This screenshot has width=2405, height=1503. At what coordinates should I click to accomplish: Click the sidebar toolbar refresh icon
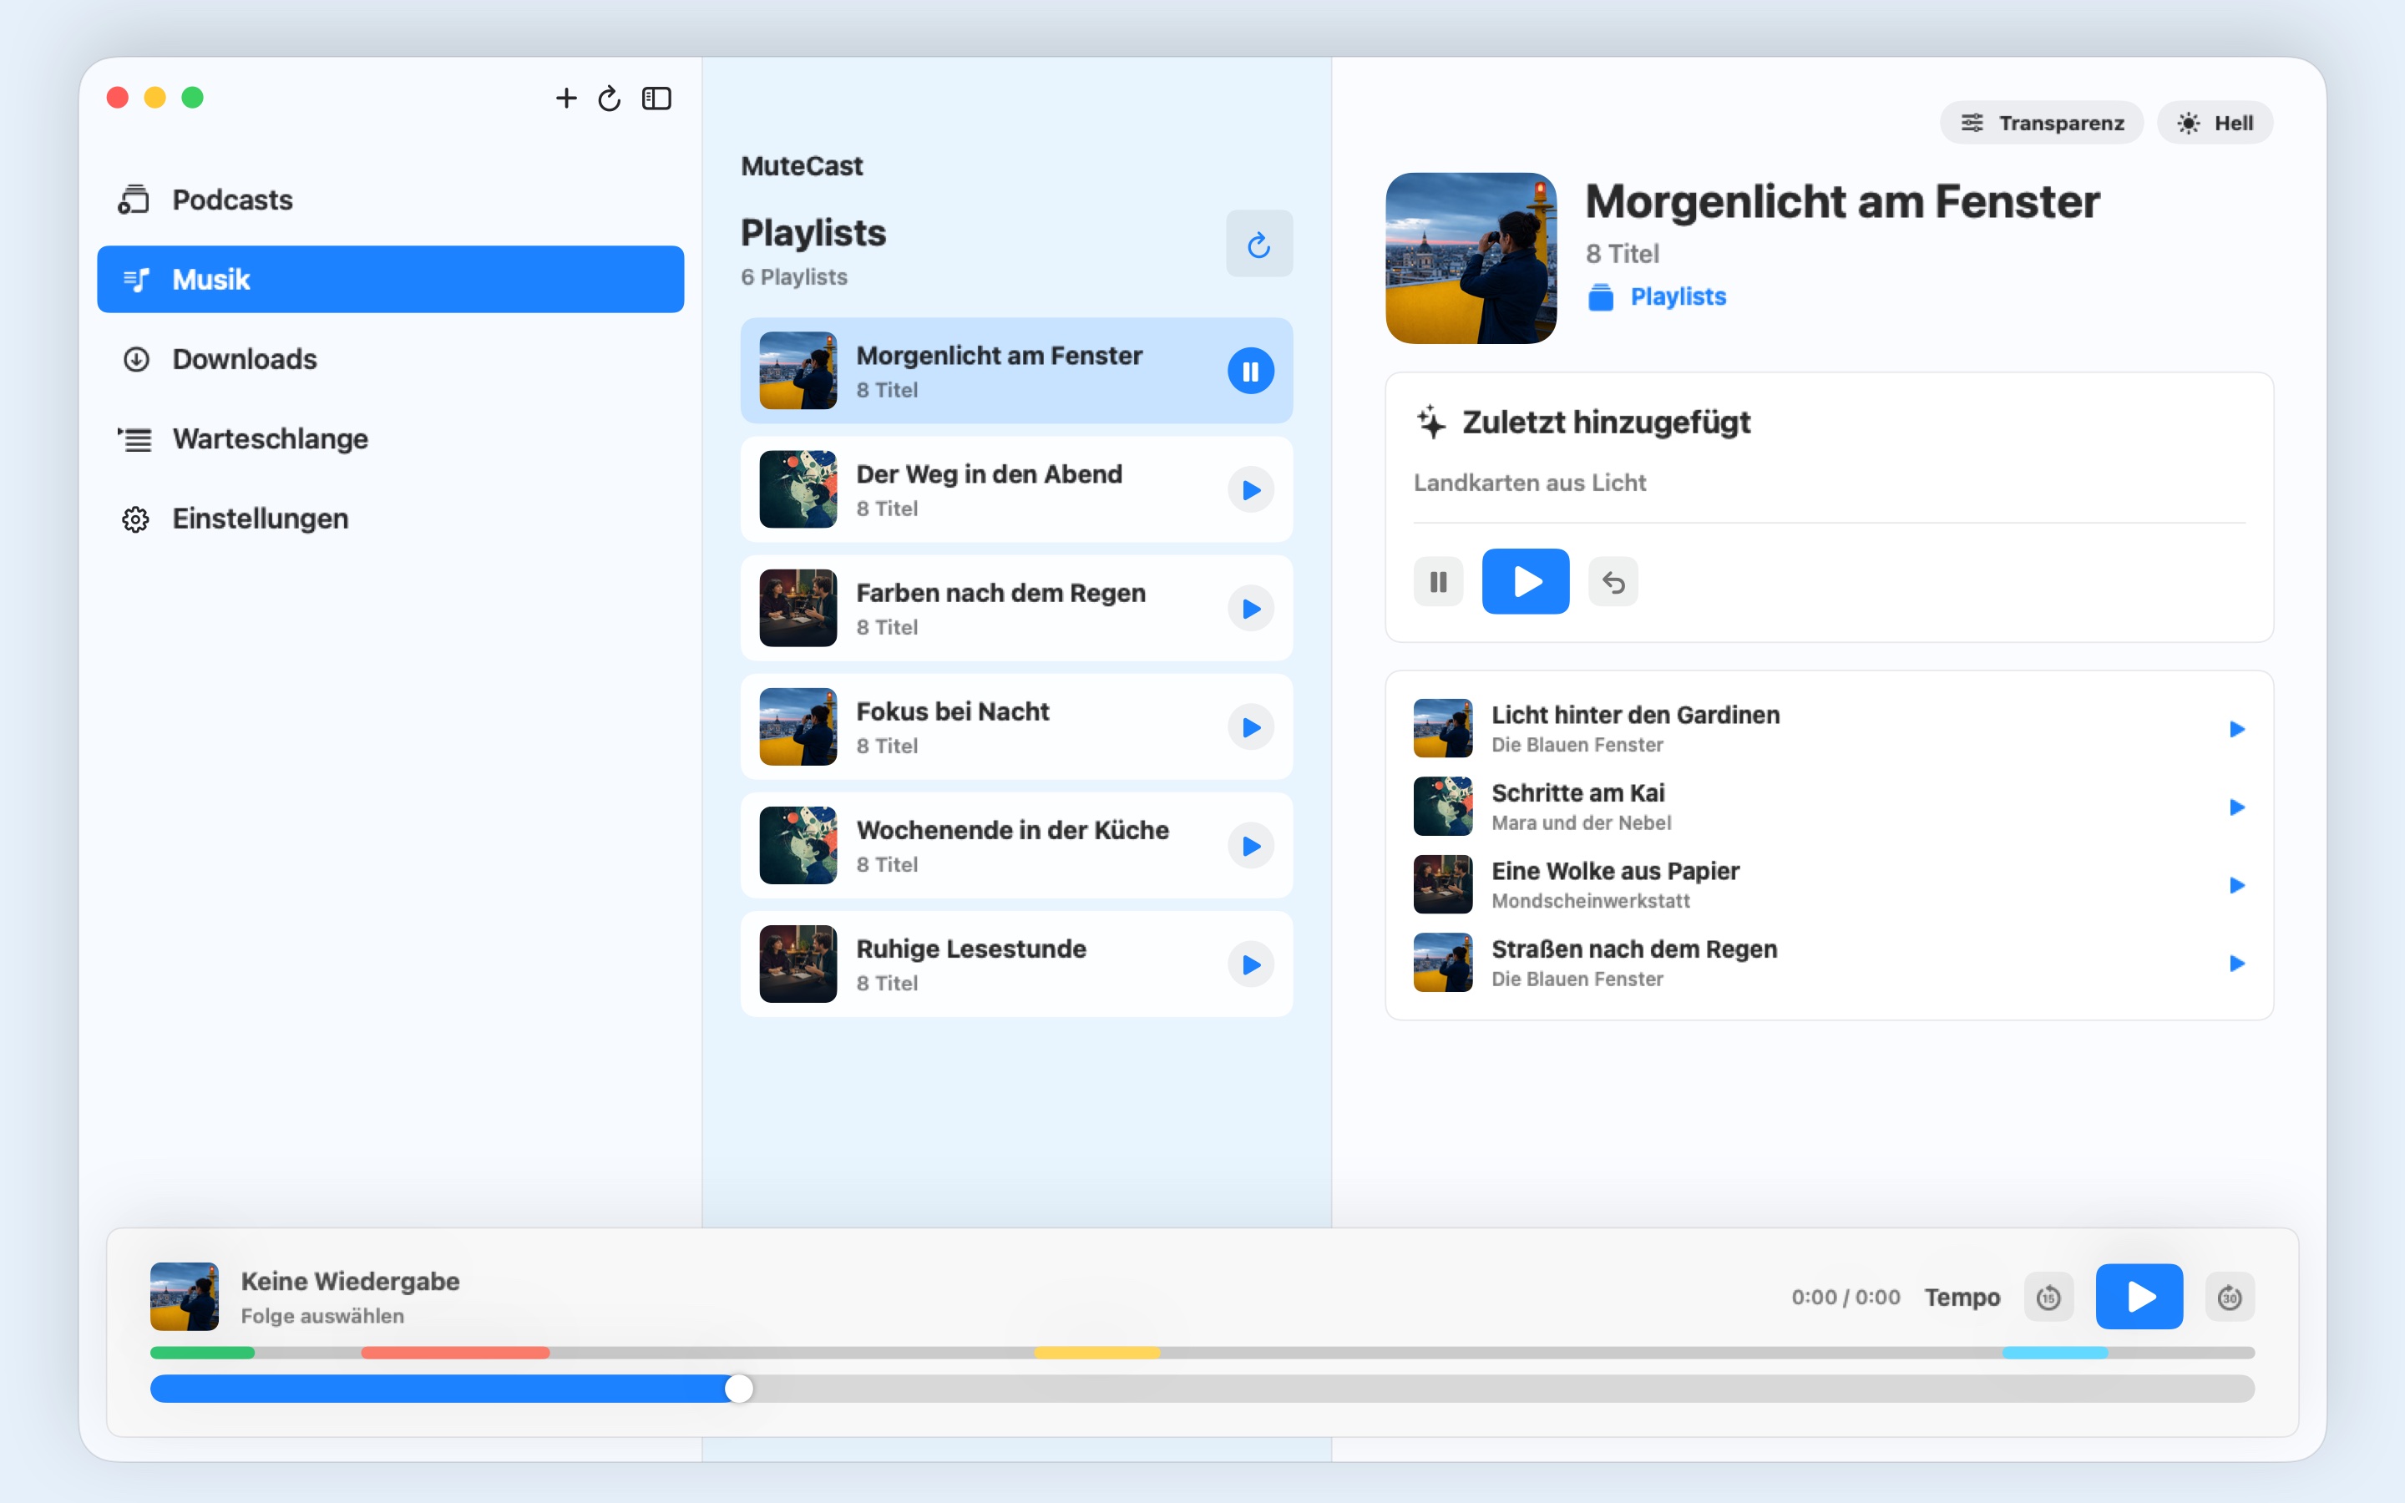[x=610, y=98]
